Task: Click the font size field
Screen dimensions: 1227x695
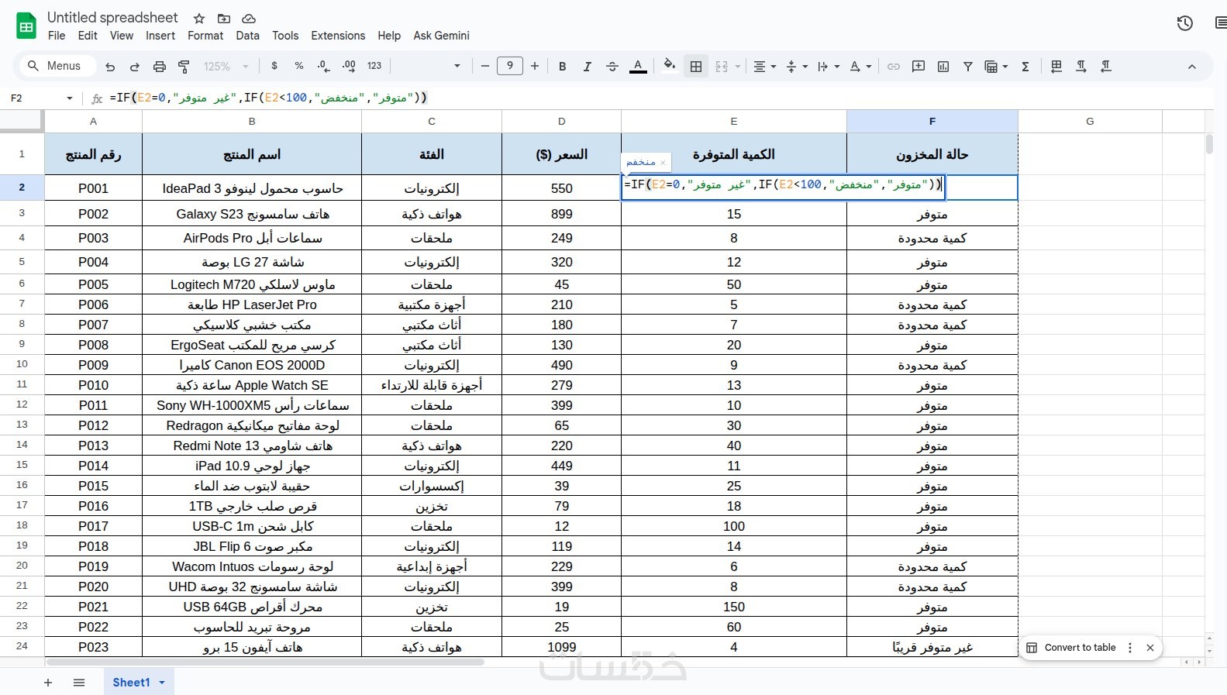Action: 510,66
